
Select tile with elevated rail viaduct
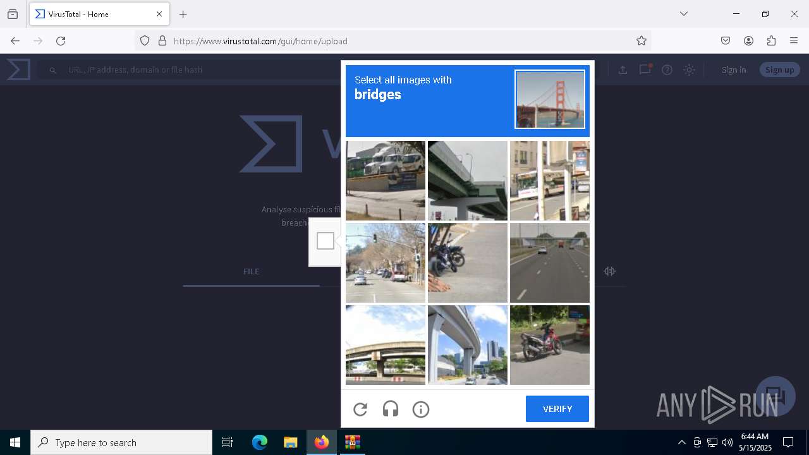point(468,345)
